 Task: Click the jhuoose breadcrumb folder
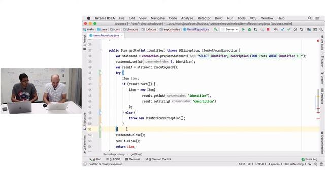pyautogui.click(x=131, y=29)
